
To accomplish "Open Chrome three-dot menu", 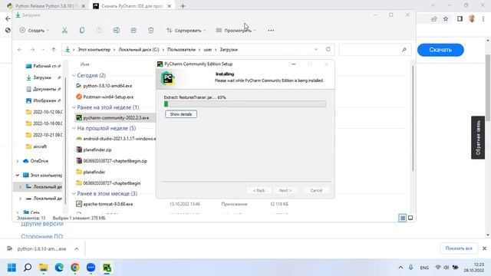I will pos(483,18).
